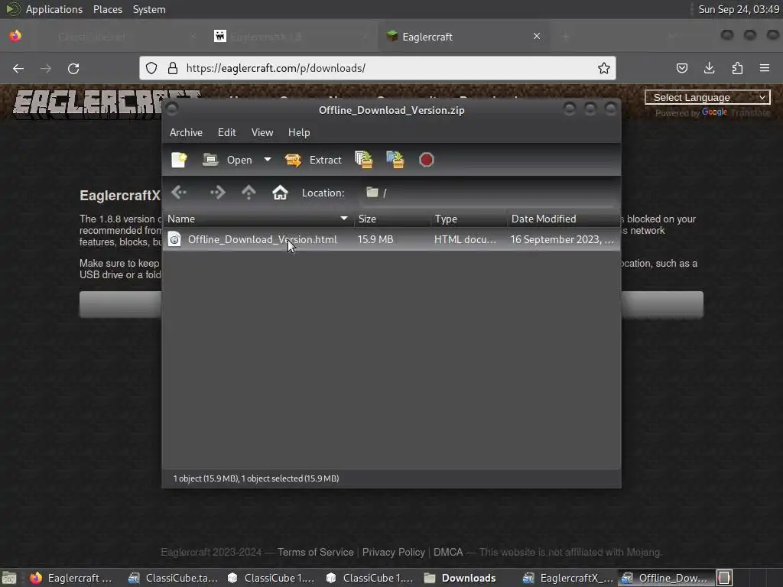Open the Edit menu in archive manager

226,132
